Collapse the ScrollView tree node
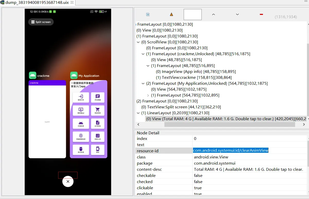This screenshot has width=309, height=199. [x=138, y=42]
